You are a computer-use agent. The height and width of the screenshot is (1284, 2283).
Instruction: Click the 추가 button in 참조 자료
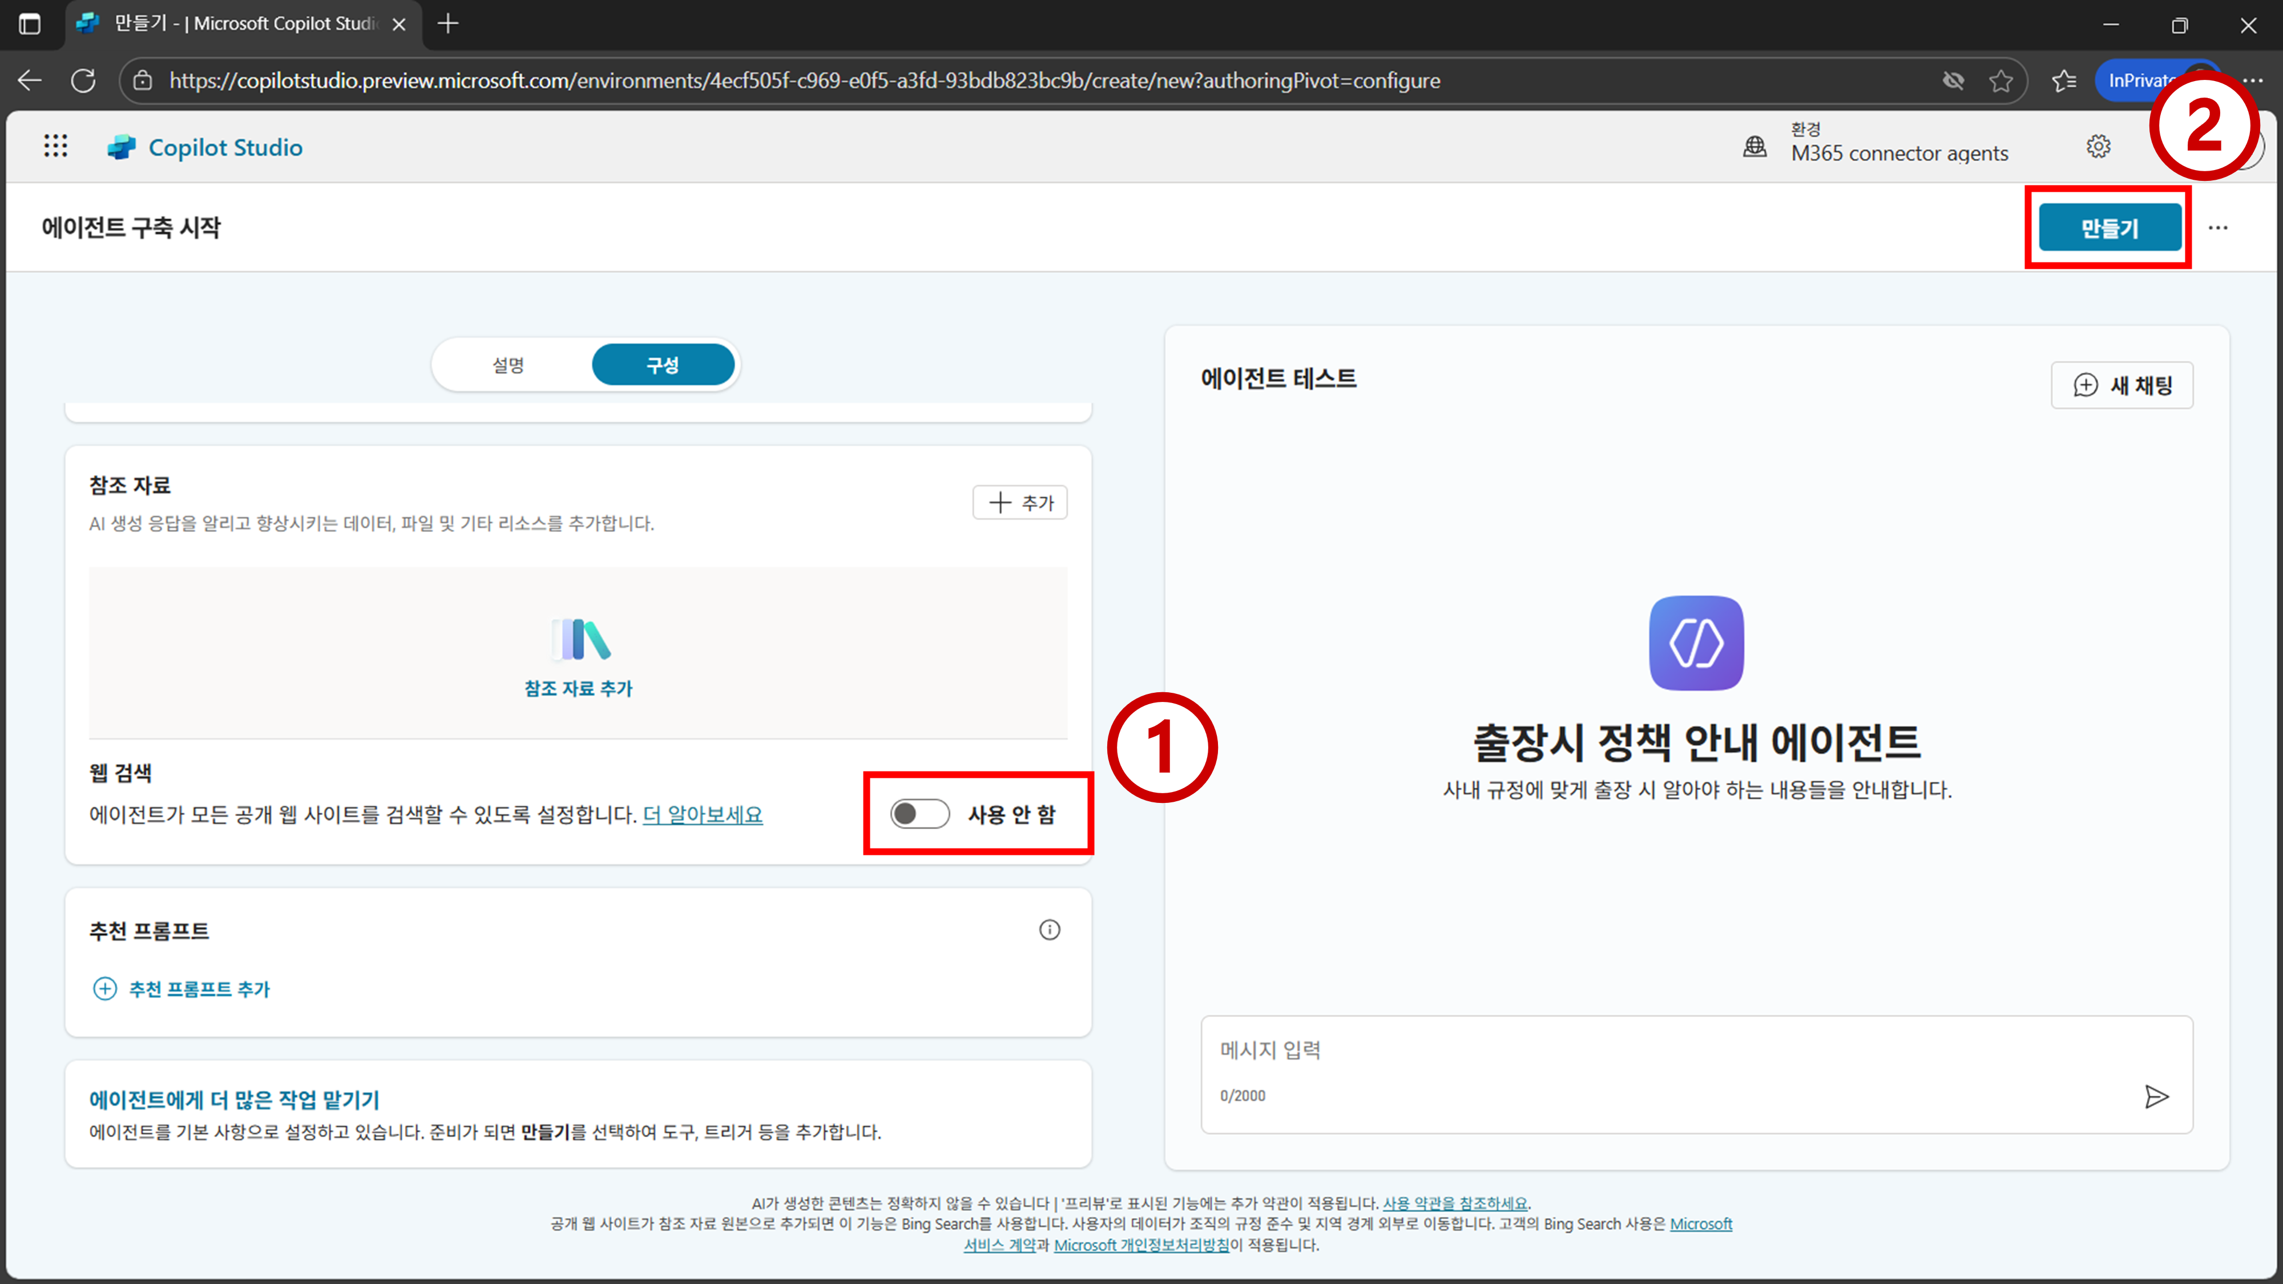coord(1019,502)
